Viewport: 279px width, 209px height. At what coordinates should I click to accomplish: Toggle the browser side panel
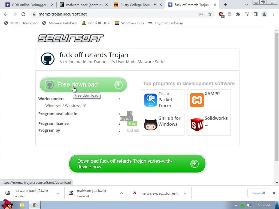pyautogui.click(x=256, y=14)
